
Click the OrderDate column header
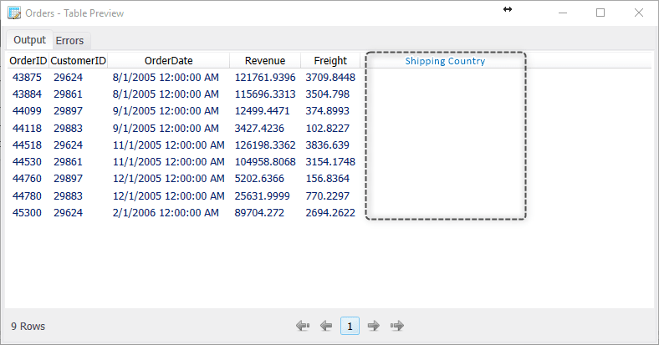[169, 61]
